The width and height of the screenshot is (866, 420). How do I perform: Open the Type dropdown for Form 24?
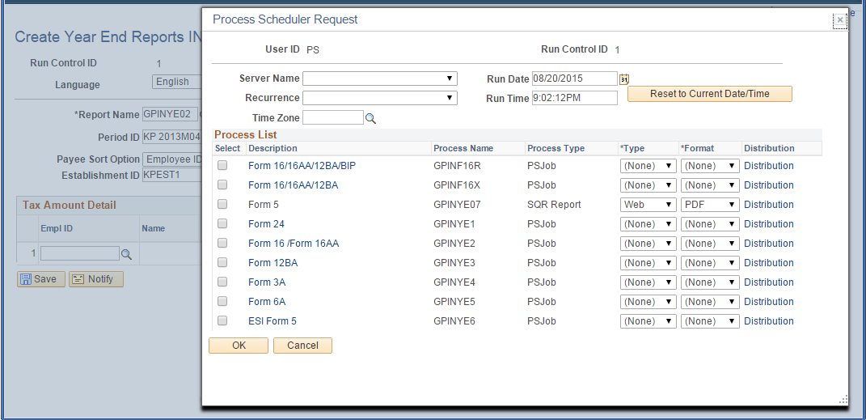(648, 224)
